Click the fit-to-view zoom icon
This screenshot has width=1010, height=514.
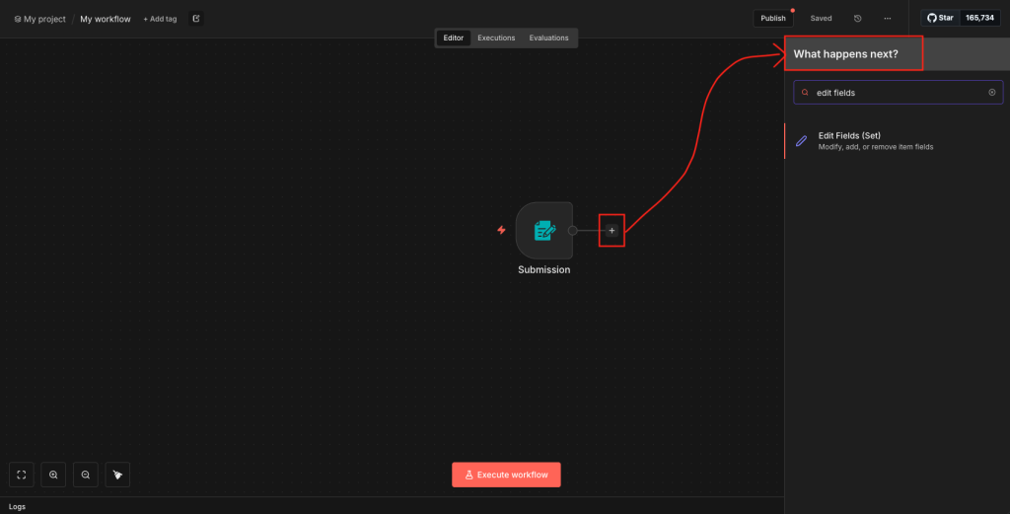click(x=22, y=475)
